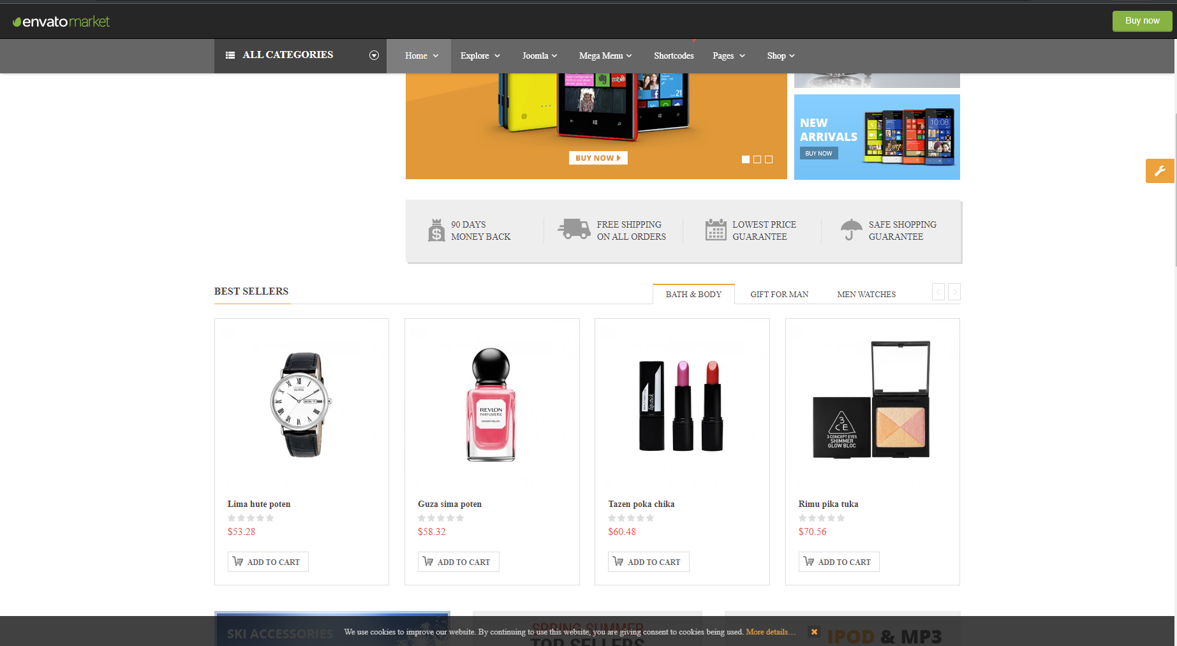Add Tazen poka chika to cart
Image resolution: width=1177 pixels, height=646 pixels.
click(x=648, y=562)
